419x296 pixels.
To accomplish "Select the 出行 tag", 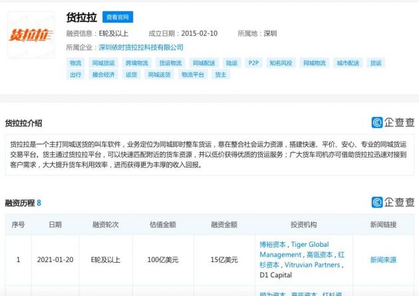I will point(75,74).
